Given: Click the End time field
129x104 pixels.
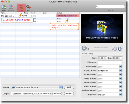Looking at the screenshot, I should (117, 58).
